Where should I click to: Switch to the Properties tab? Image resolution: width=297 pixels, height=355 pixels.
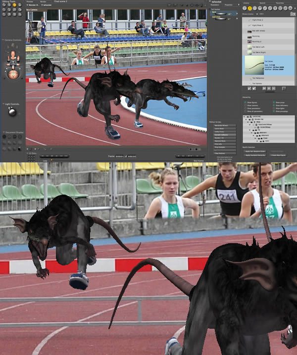coord(228,5)
